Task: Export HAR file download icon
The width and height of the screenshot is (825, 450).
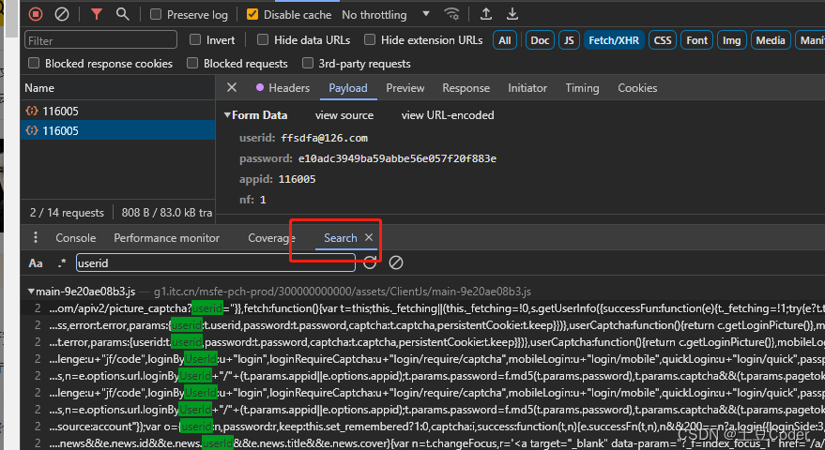Action: 512,14
